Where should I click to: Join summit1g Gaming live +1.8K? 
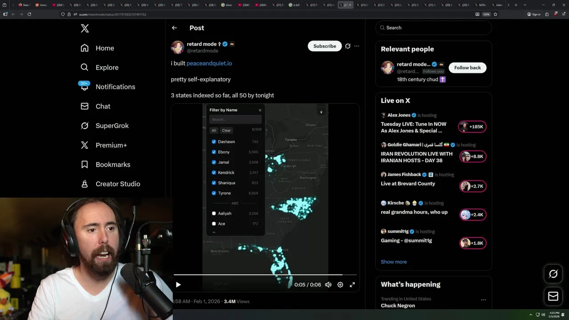[473, 243]
